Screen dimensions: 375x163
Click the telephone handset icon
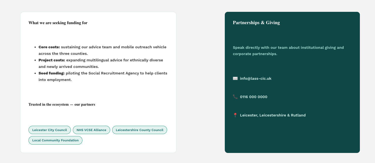coord(235,97)
